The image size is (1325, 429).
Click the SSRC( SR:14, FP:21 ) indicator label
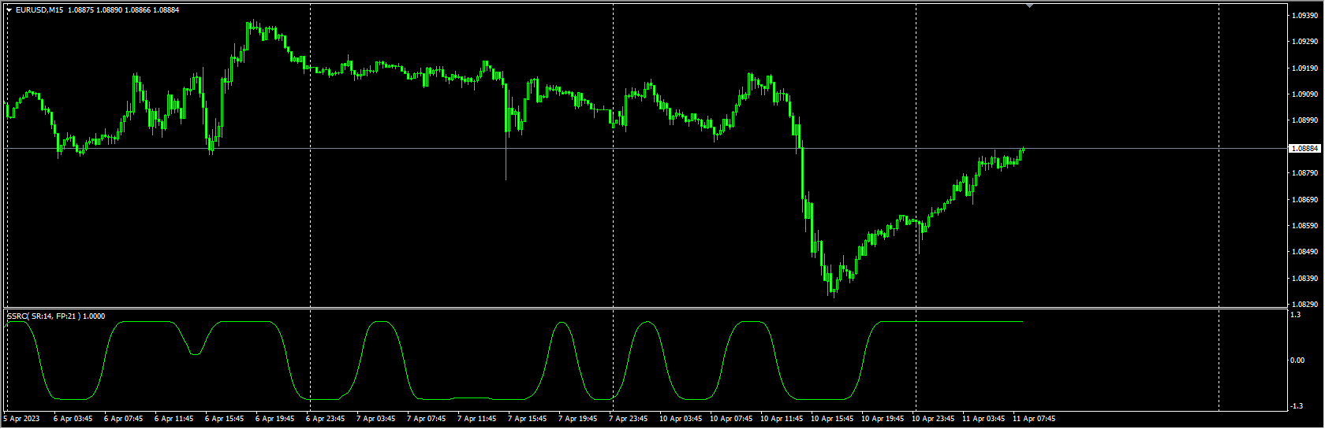point(55,316)
